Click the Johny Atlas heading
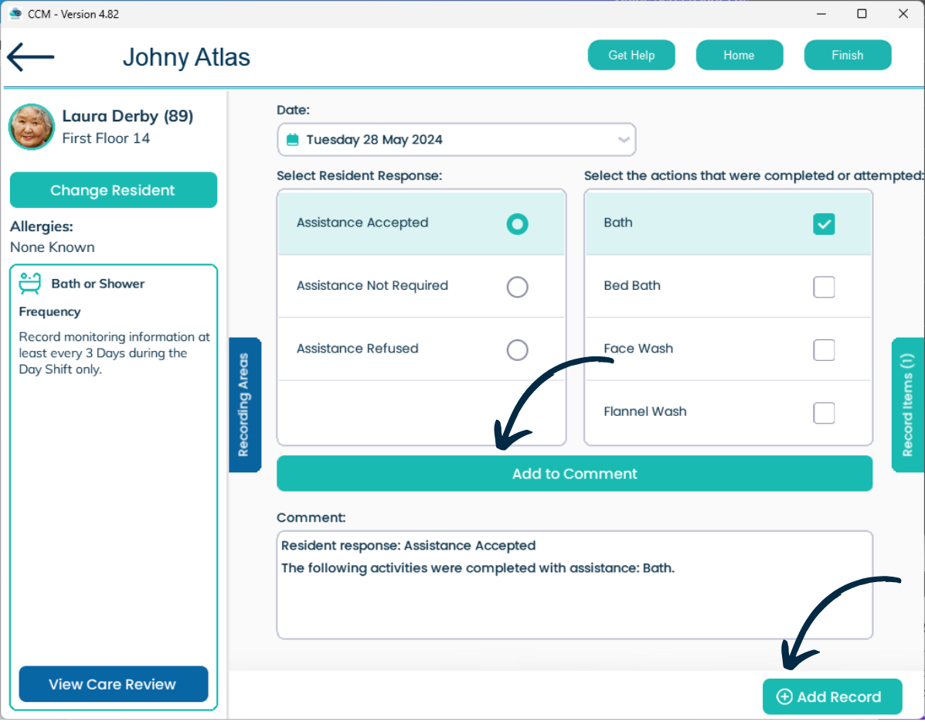925x722 pixels. tap(186, 58)
